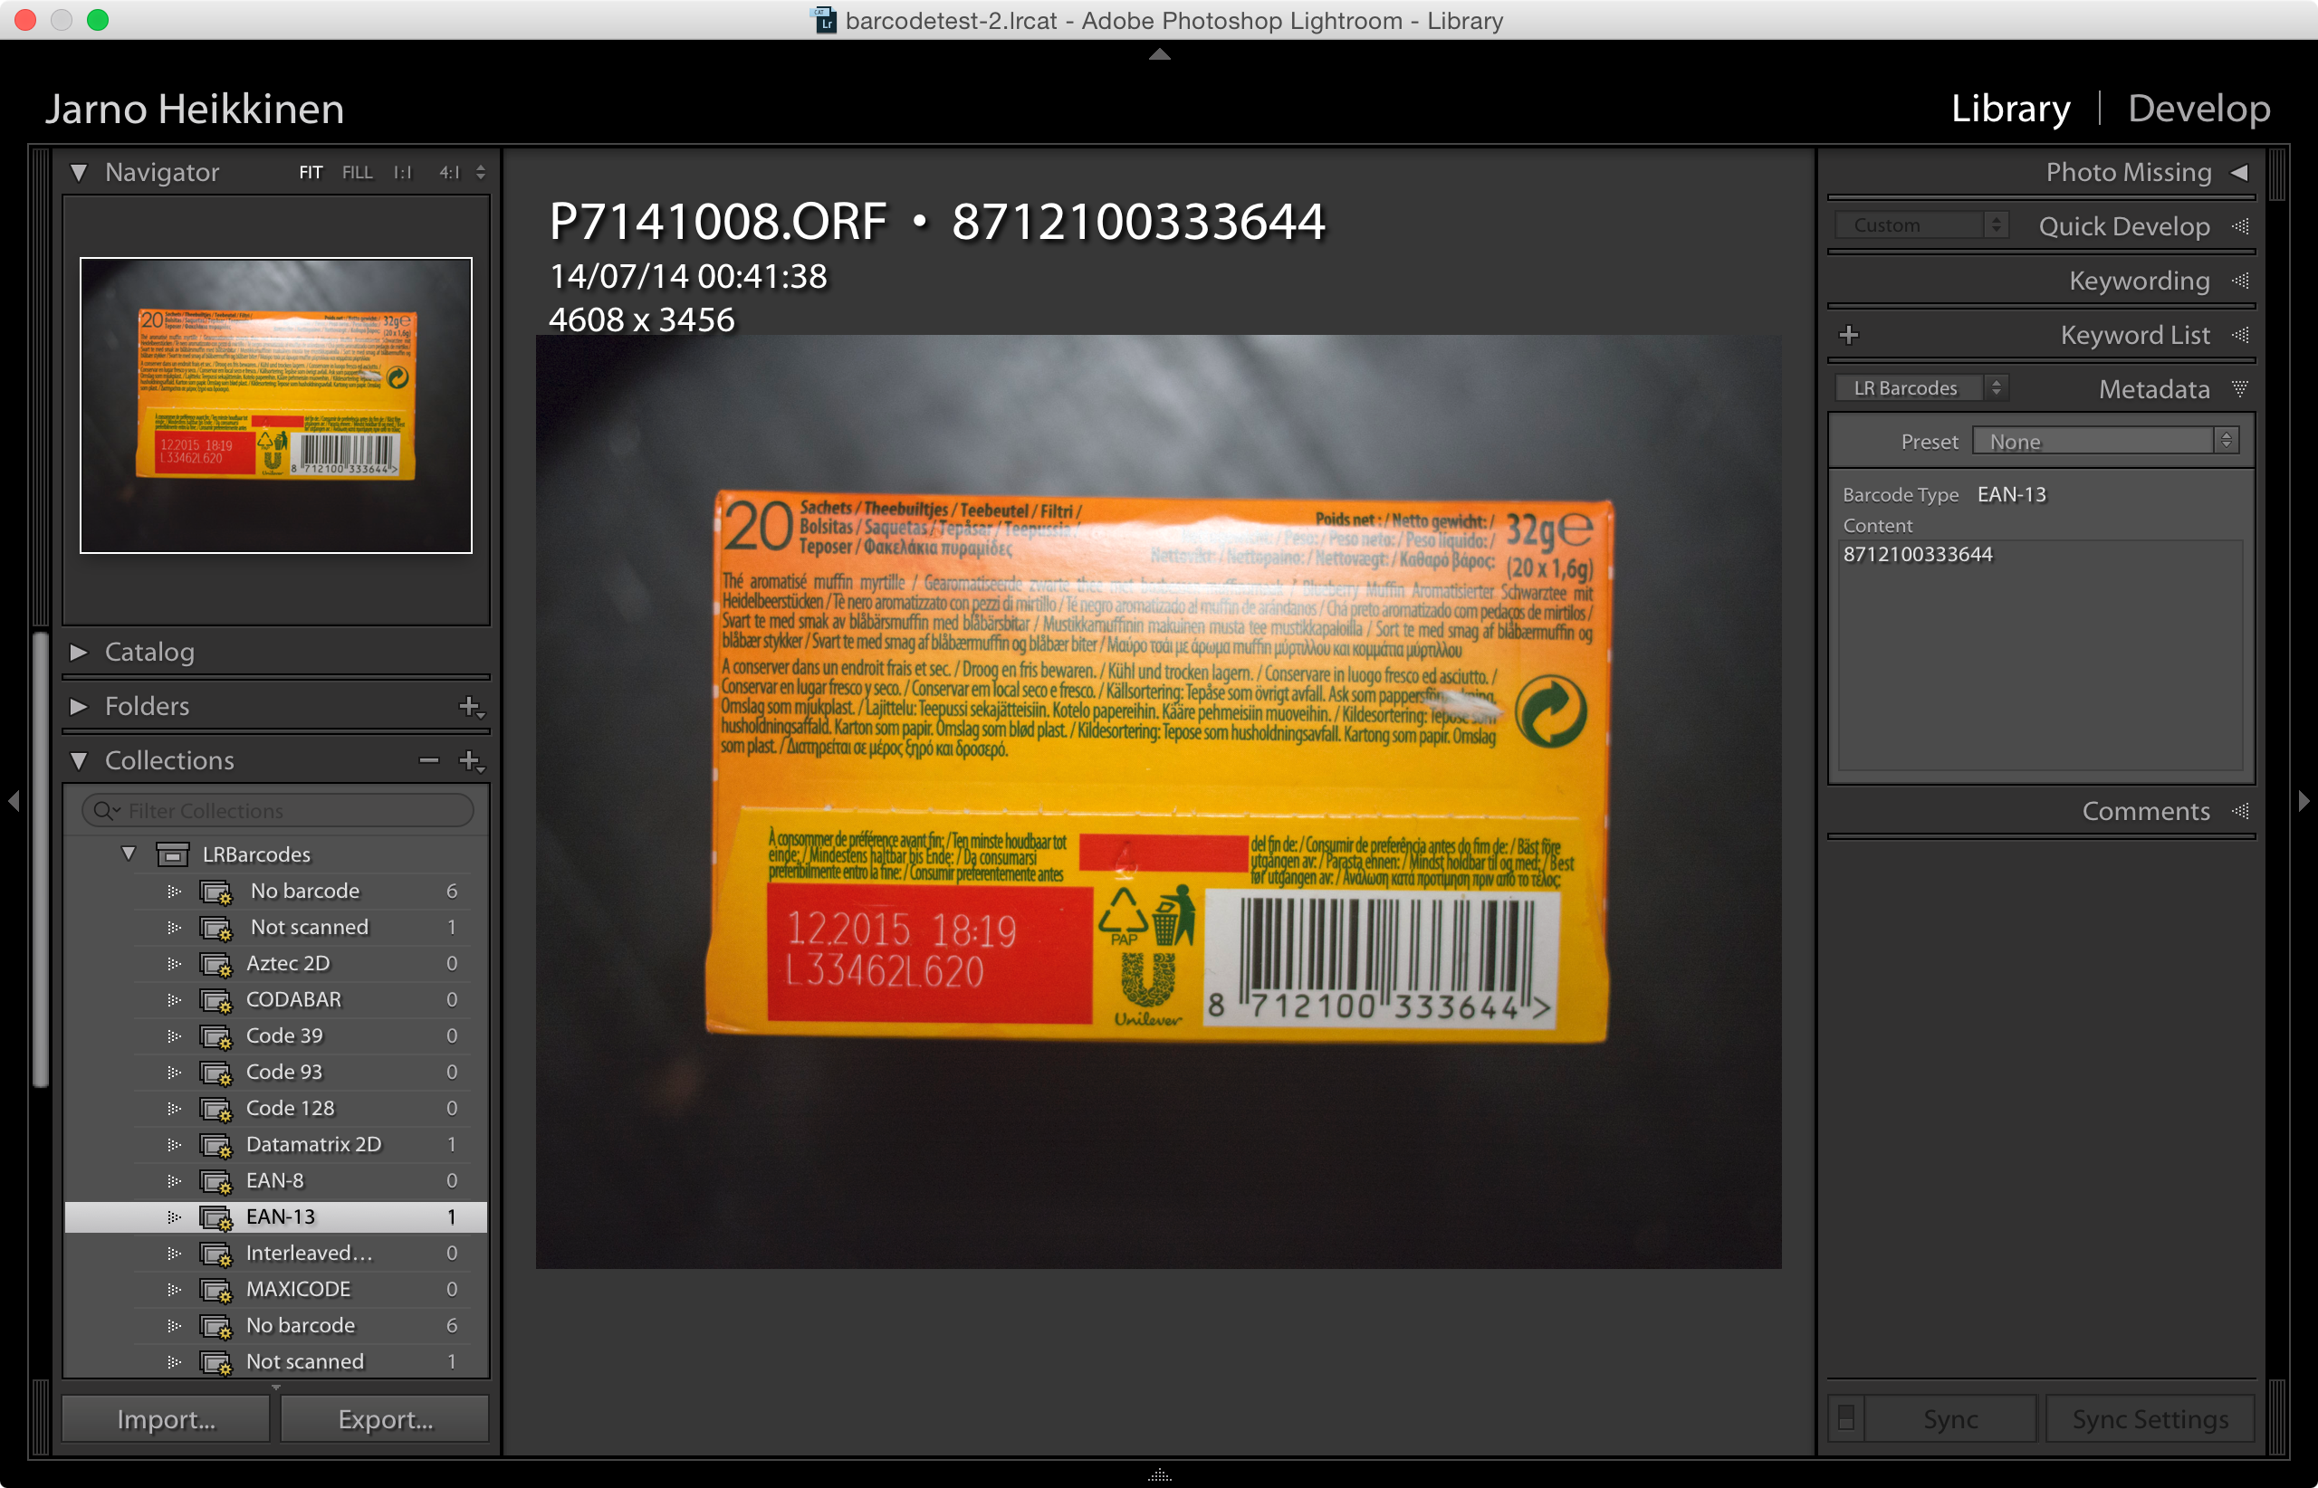Add a new folder with plus icon
2318x1488 pixels.
click(x=470, y=707)
